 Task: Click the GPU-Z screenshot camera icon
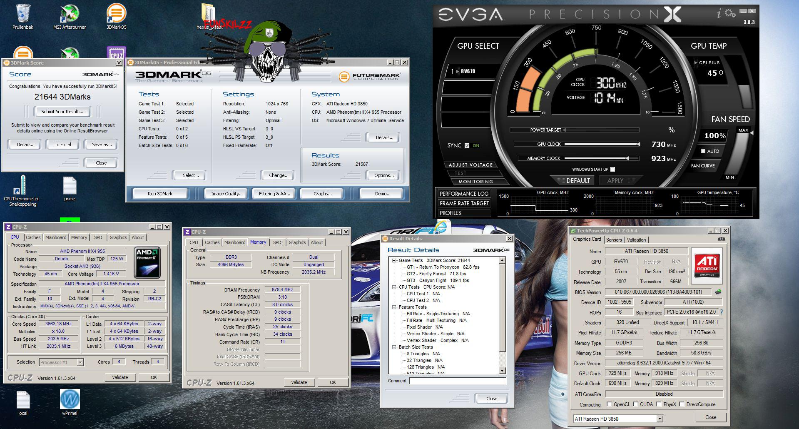point(722,239)
